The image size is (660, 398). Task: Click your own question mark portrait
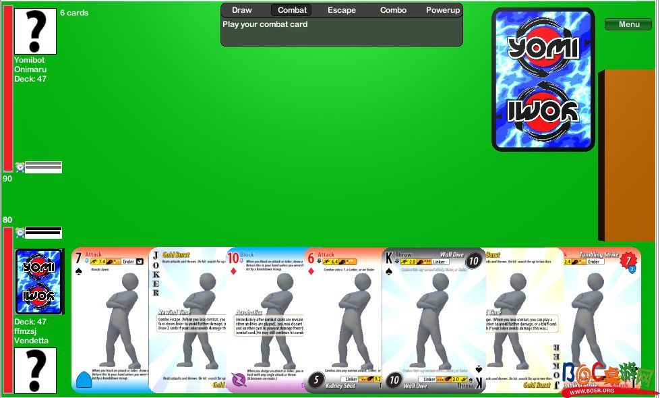35,370
